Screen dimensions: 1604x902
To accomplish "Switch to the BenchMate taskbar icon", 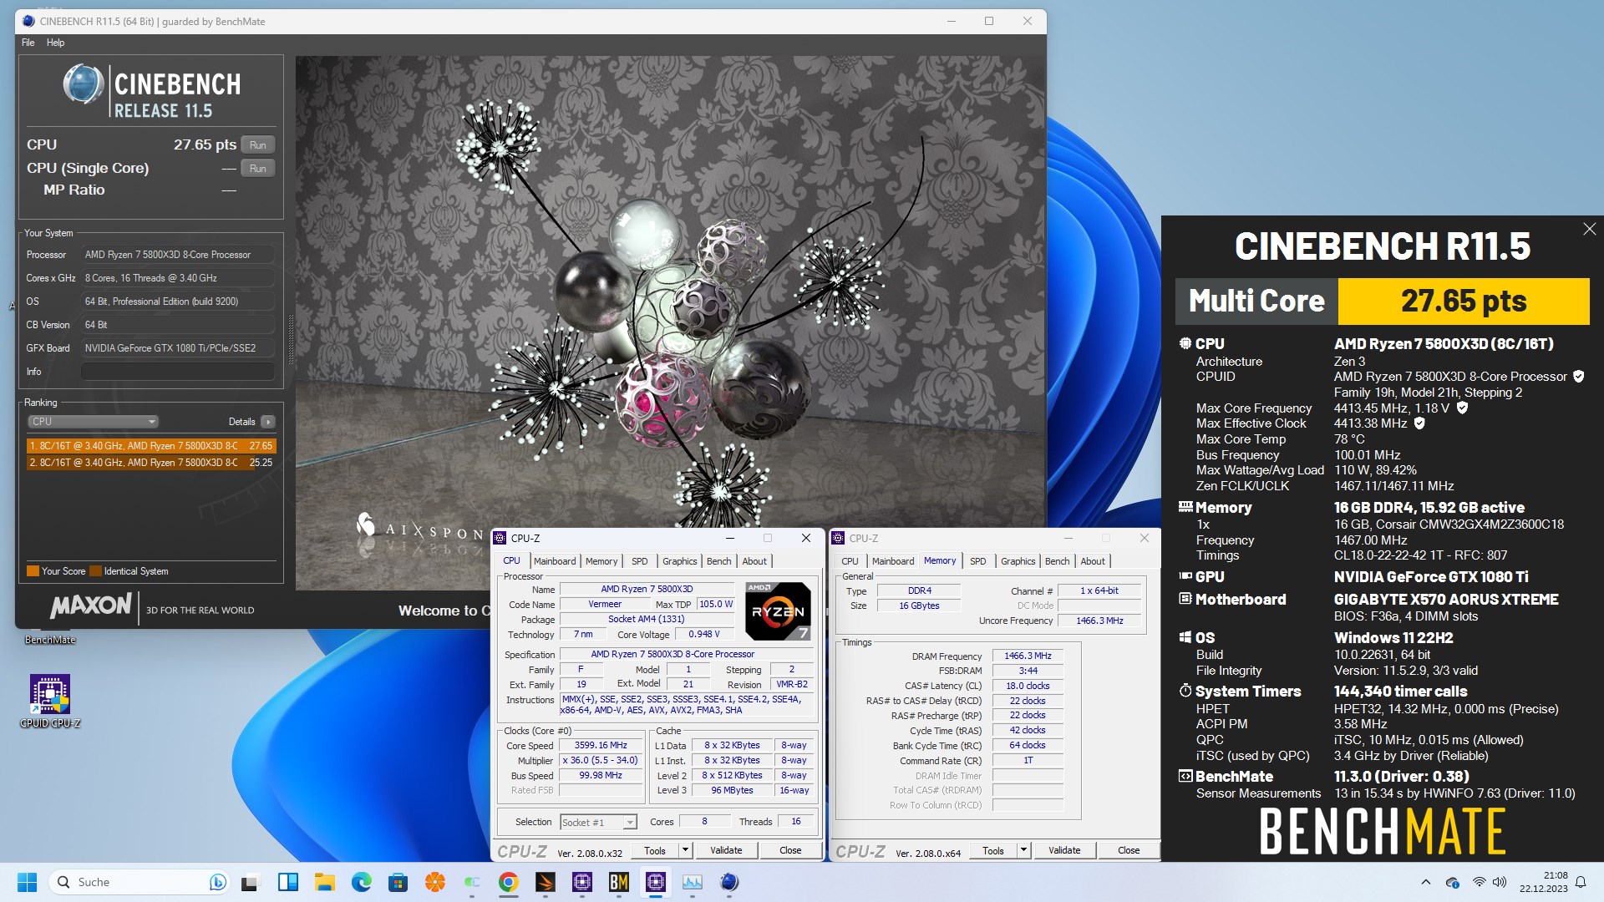I will pyautogui.click(x=619, y=882).
